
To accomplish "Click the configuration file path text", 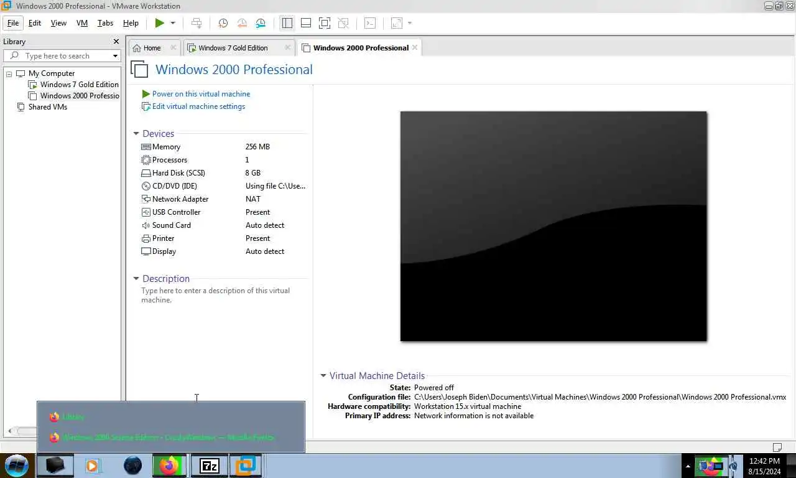I will pyautogui.click(x=600, y=397).
